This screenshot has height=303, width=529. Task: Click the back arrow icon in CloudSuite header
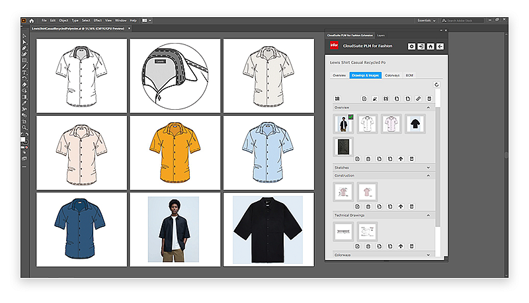(x=440, y=46)
